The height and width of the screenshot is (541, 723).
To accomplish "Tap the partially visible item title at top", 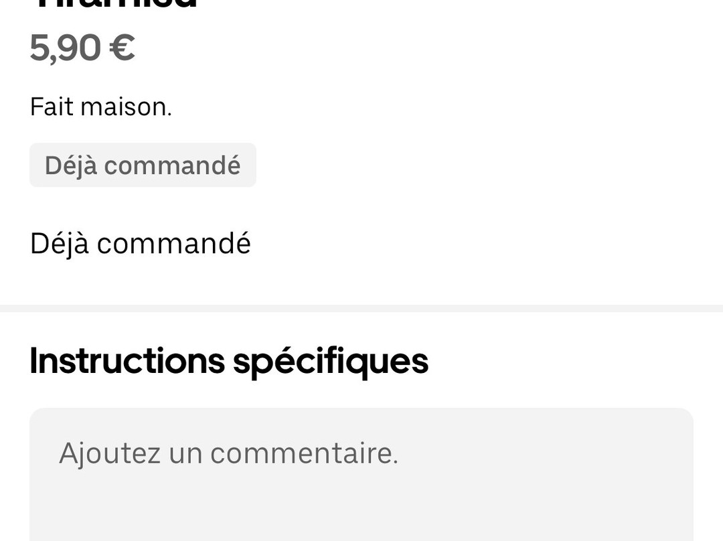I will 114,4.
